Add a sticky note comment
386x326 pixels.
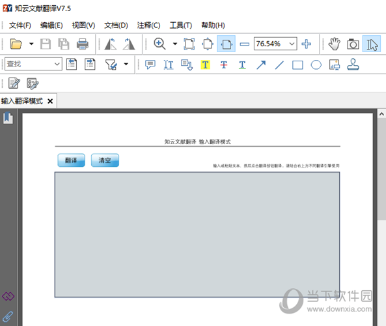point(150,65)
